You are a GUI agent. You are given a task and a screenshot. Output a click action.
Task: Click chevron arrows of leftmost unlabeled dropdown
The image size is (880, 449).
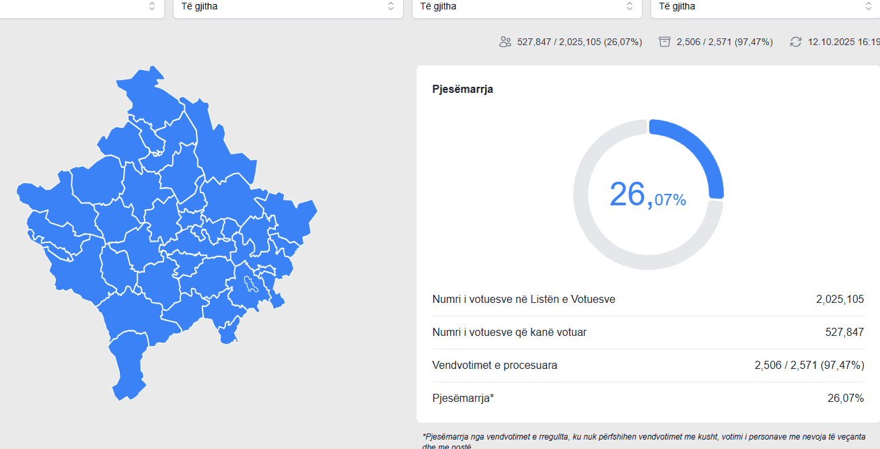[x=152, y=6]
